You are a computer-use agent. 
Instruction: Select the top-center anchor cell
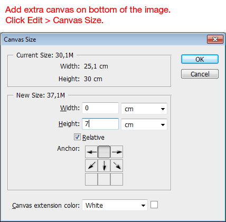104,152
